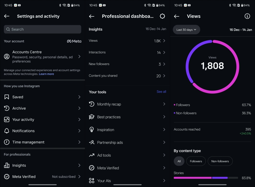The image size is (255, 187).
Task: Select the Best practices lightbulb-badge icon
Action: coord(91,117)
